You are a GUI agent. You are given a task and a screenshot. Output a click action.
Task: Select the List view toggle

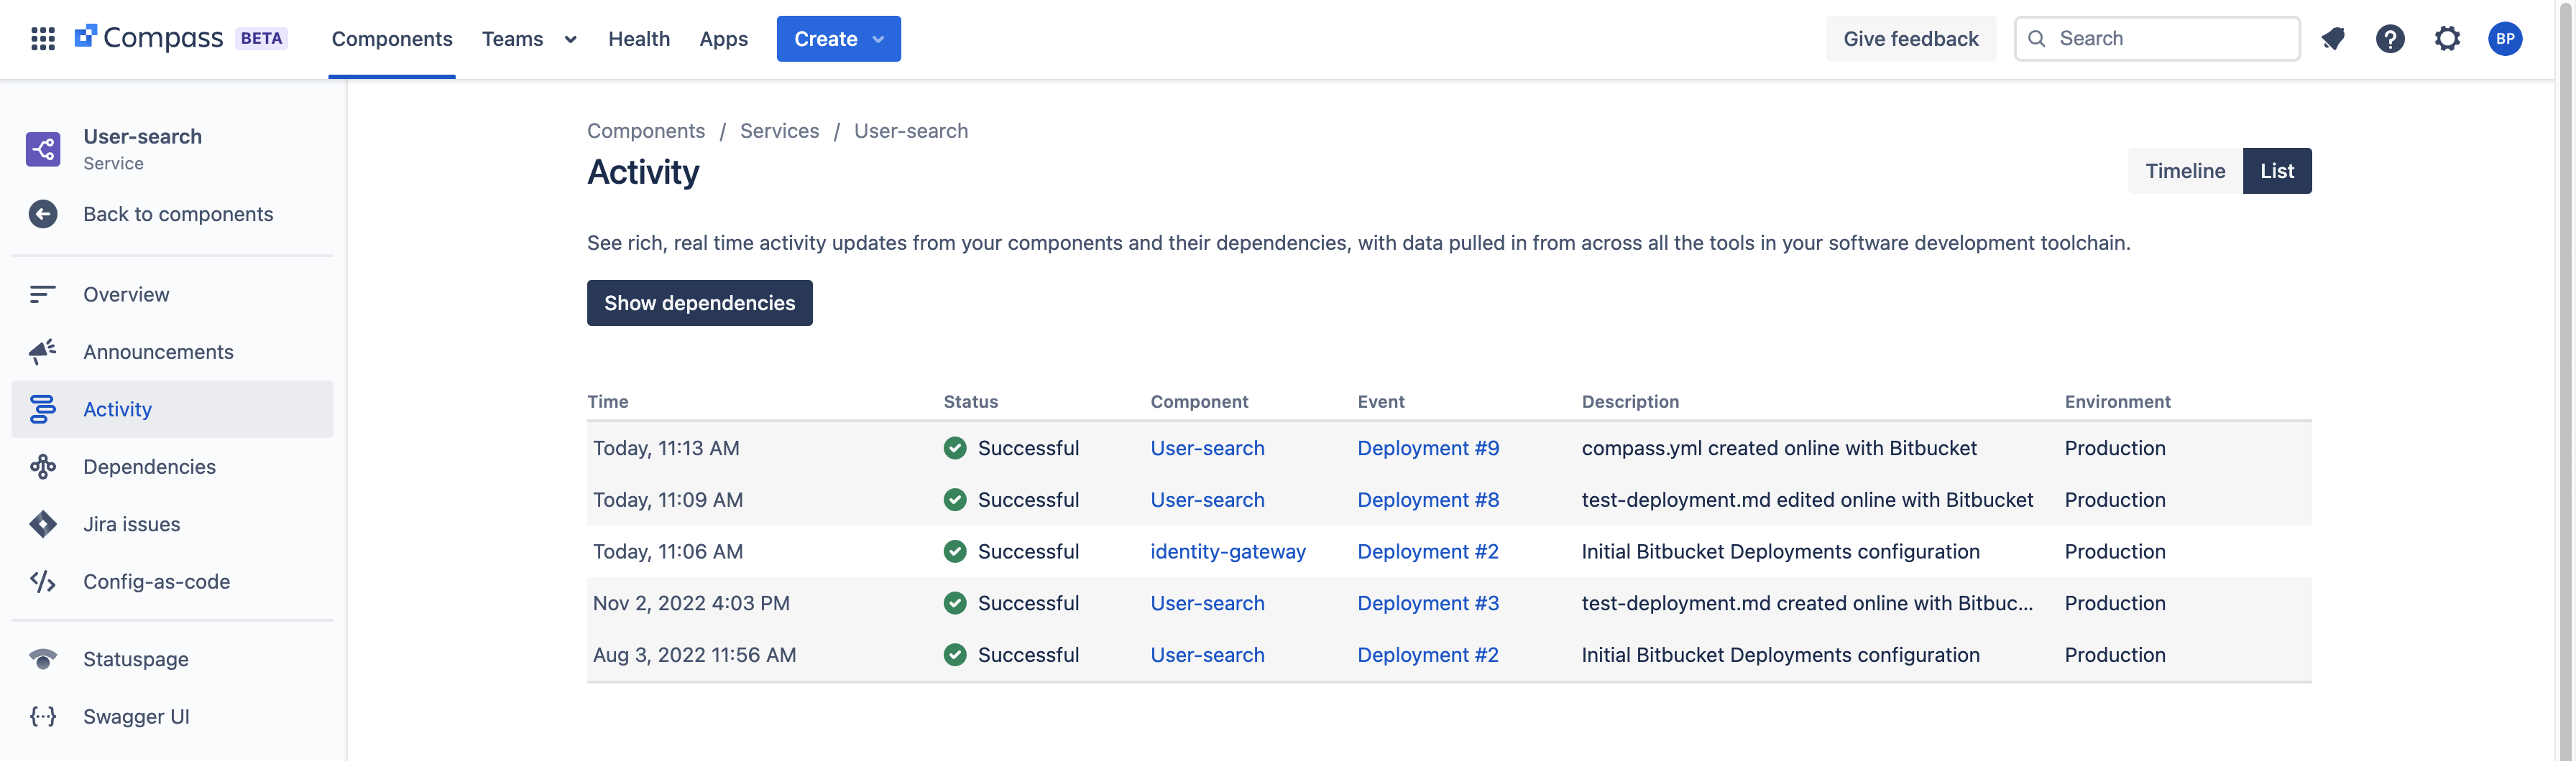[2276, 171]
